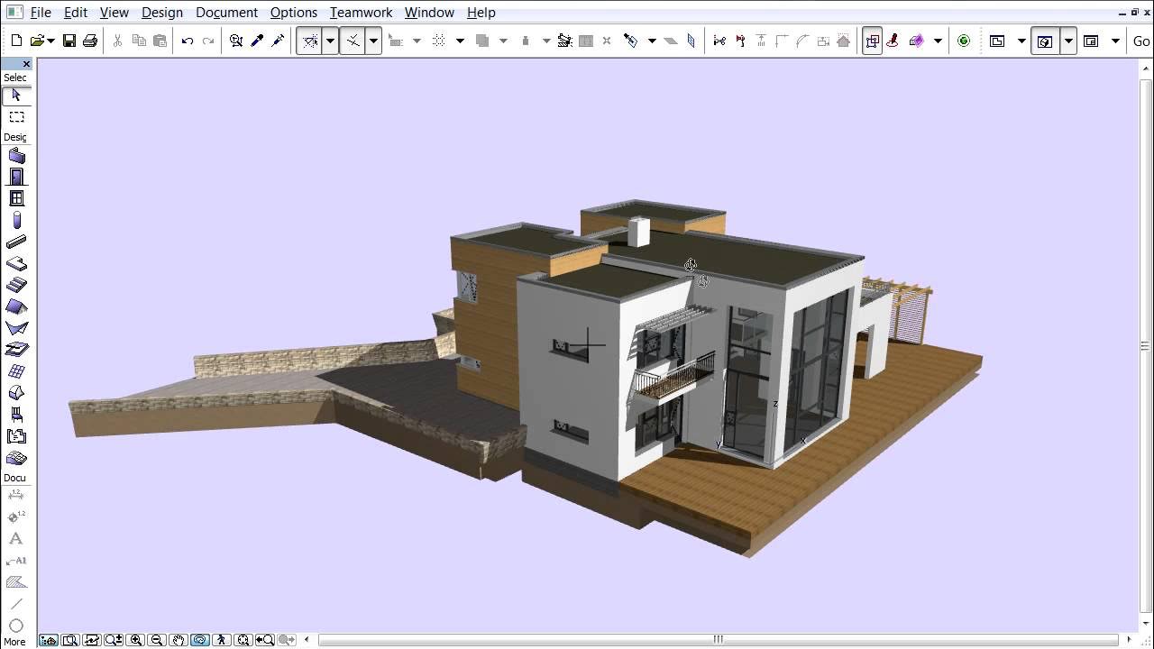1154x649 pixels.
Task: Select the Line tool
Action: pos(16,604)
